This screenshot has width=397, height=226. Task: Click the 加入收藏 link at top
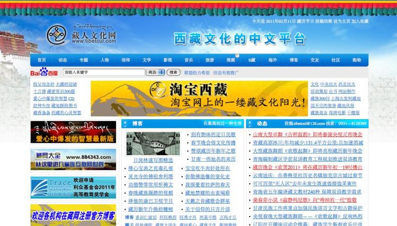[360, 21]
